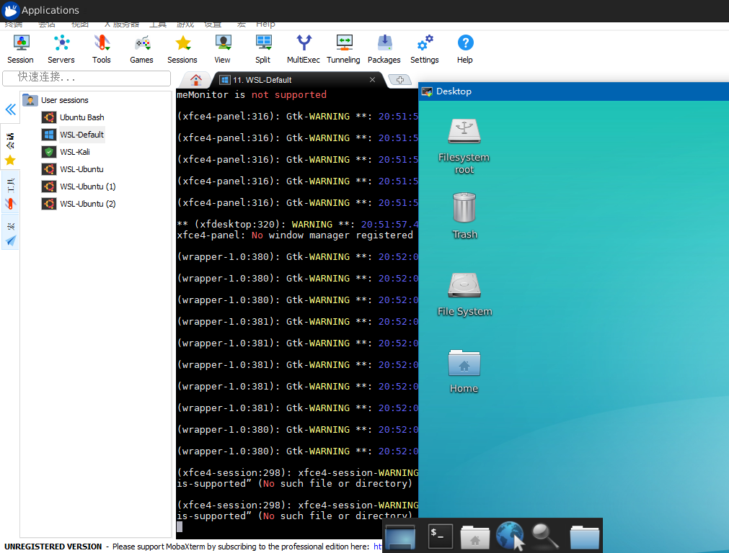Add a new terminal tab
Viewport: 729px width, 553px height.
[x=400, y=80]
